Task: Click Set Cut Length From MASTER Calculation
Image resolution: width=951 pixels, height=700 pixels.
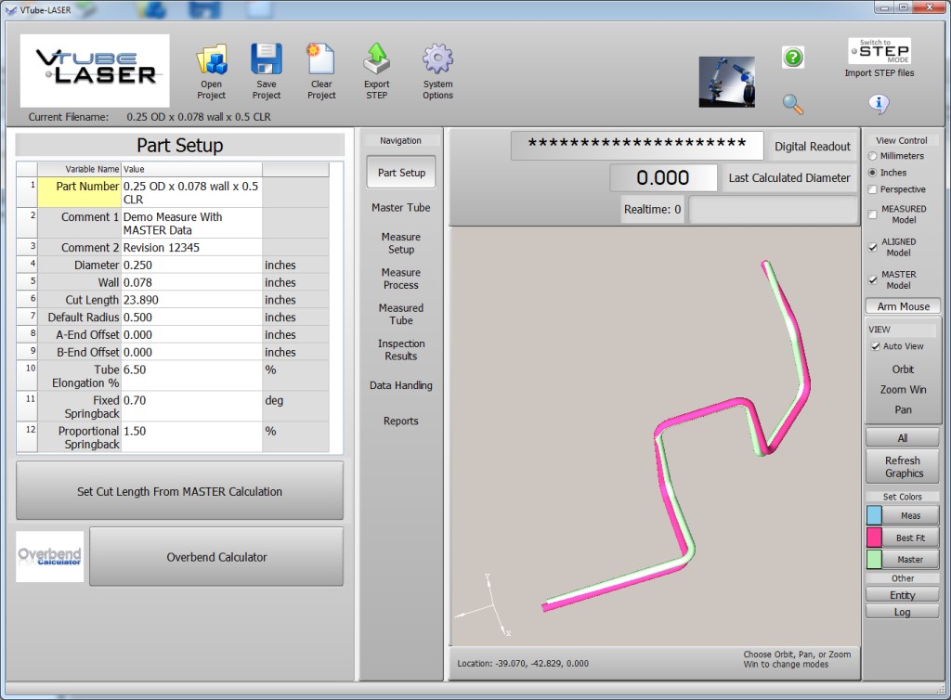Action: pos(179,491)
